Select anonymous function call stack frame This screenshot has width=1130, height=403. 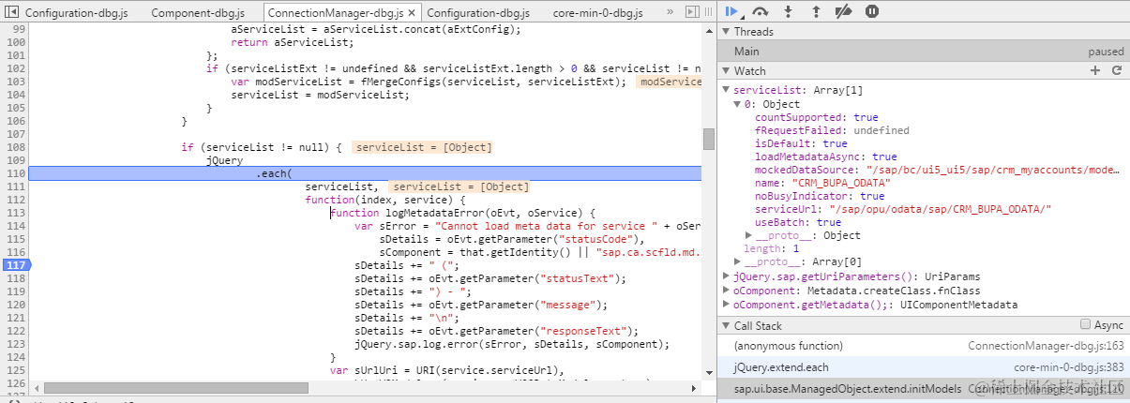pos(923,346)
